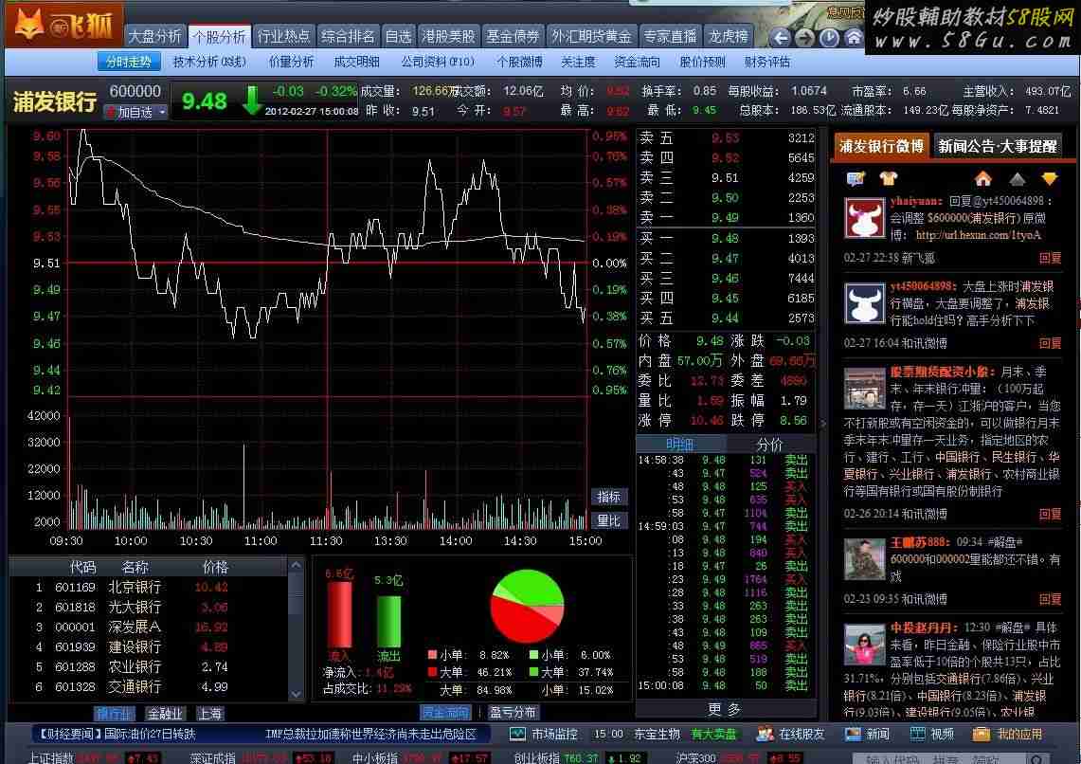1081x764 pixels.
Task: Open the 港股美股 tab
Action: click(x=448, y=37)
